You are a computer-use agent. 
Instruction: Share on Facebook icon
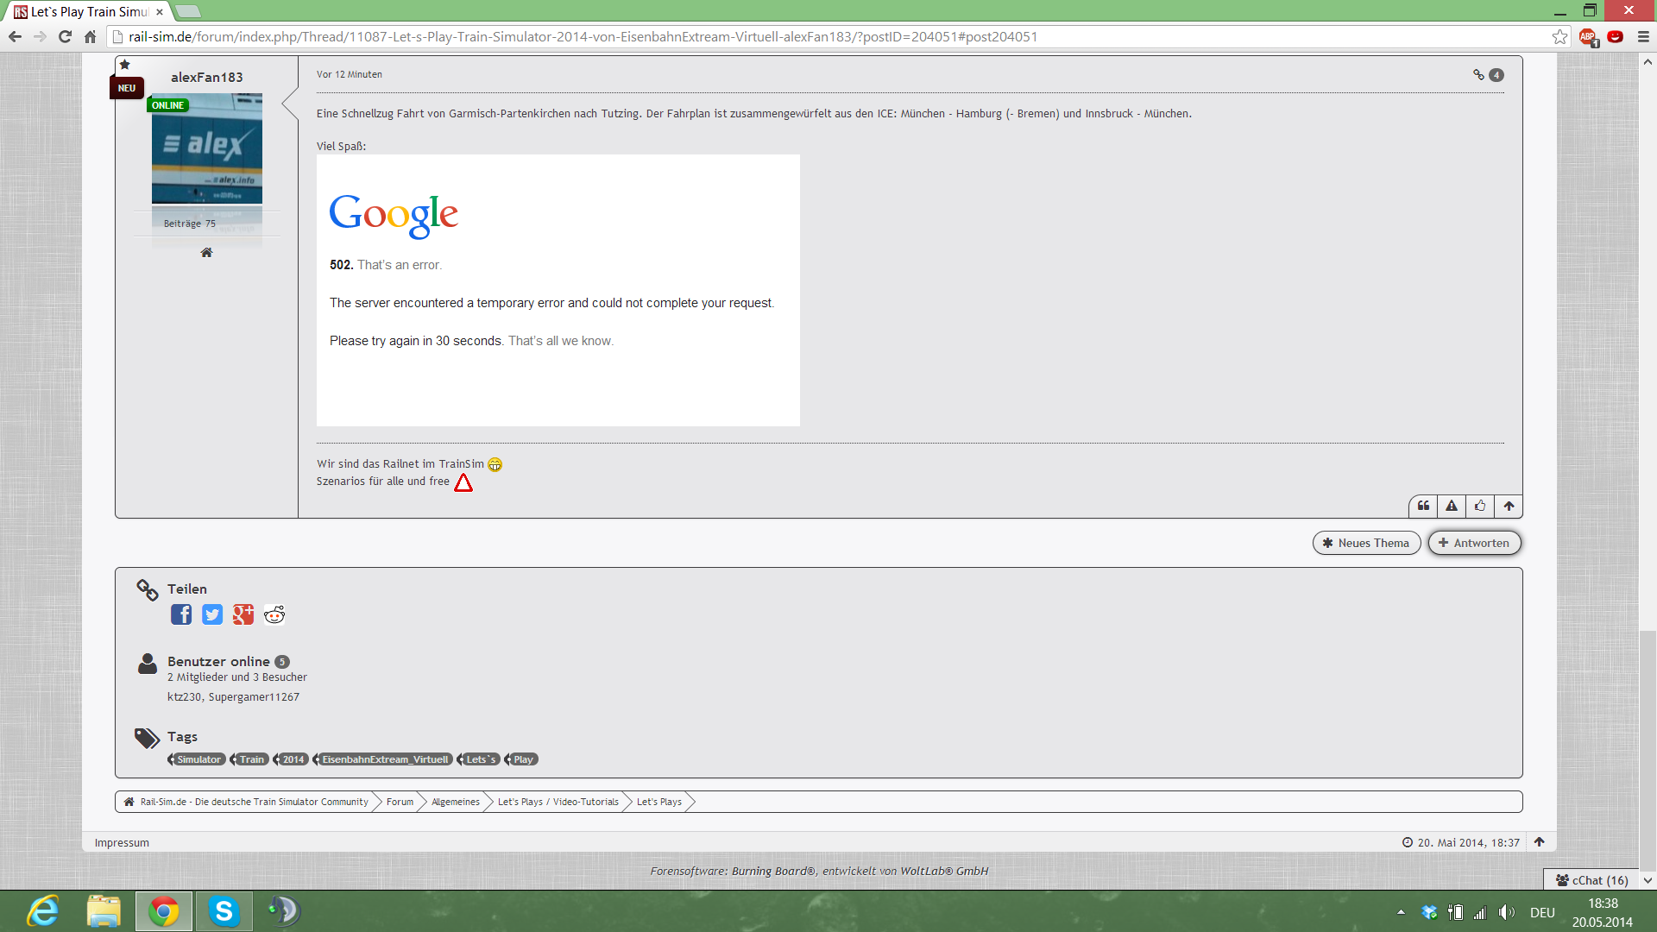(181, 614)
